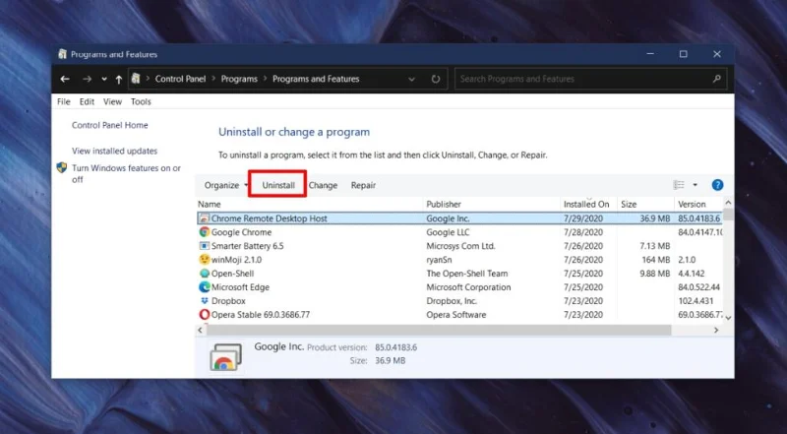Open the Organize dropdown
The image size is (787, 434).
pos(226,185)
